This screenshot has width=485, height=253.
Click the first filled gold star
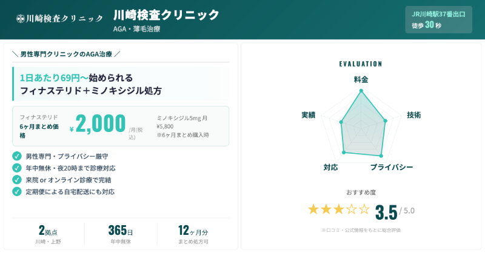click(x=313, y=209)
